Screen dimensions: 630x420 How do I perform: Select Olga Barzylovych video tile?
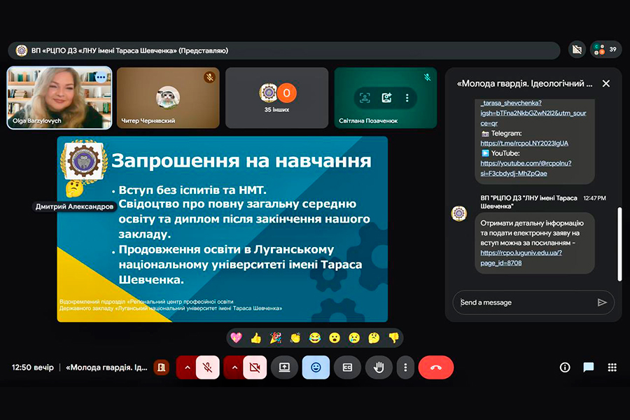click(x=59, y=98)
